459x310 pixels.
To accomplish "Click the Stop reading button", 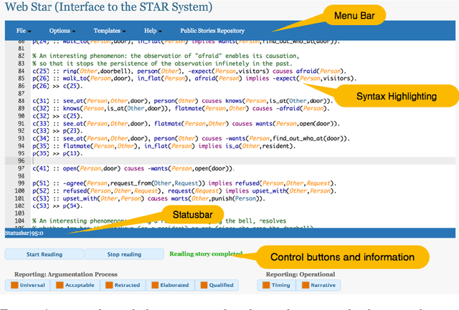I will 124,254.
